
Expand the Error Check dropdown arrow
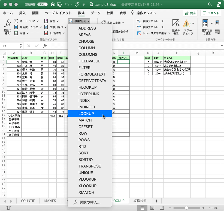193,23
